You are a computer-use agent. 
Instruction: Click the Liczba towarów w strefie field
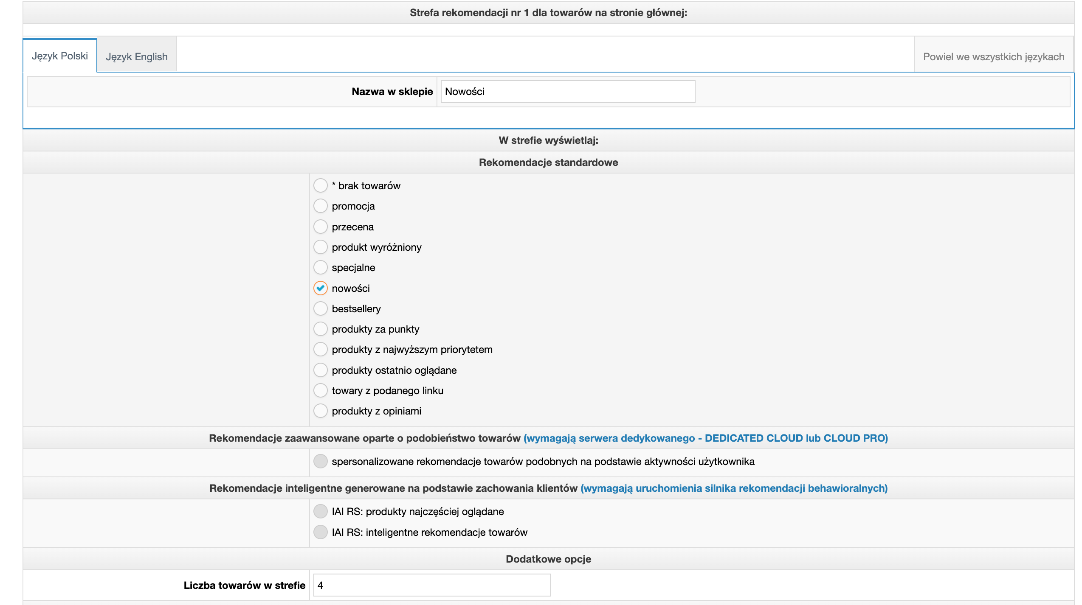[432, 585]
